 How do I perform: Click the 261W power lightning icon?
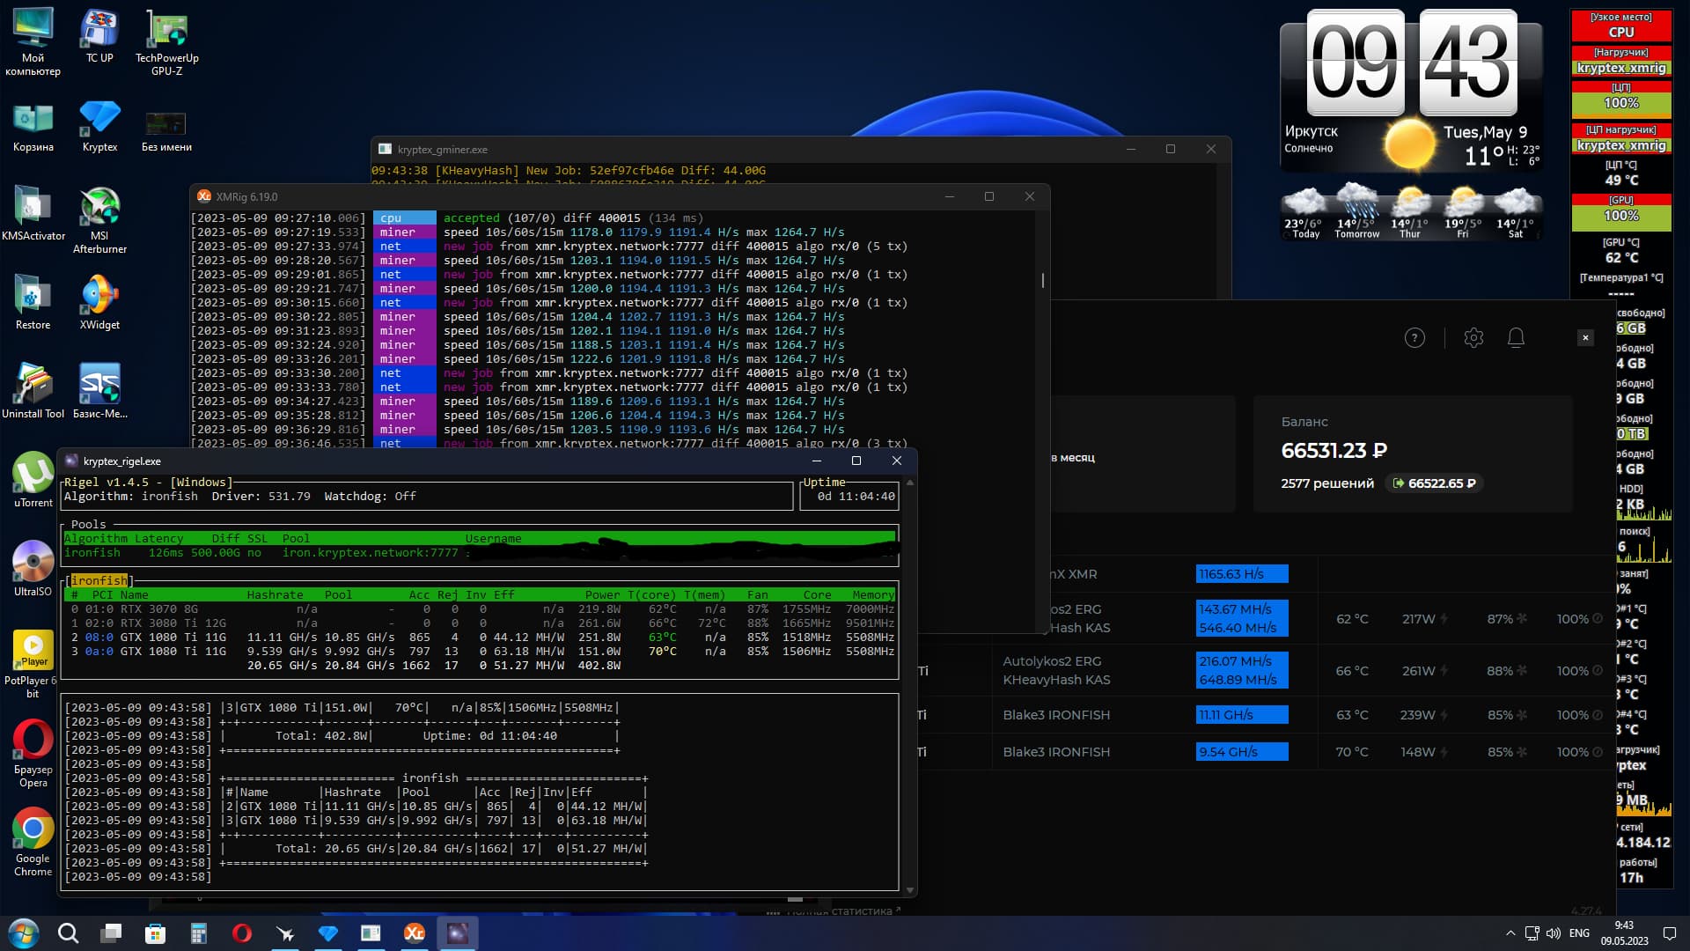click(1444, 671)
